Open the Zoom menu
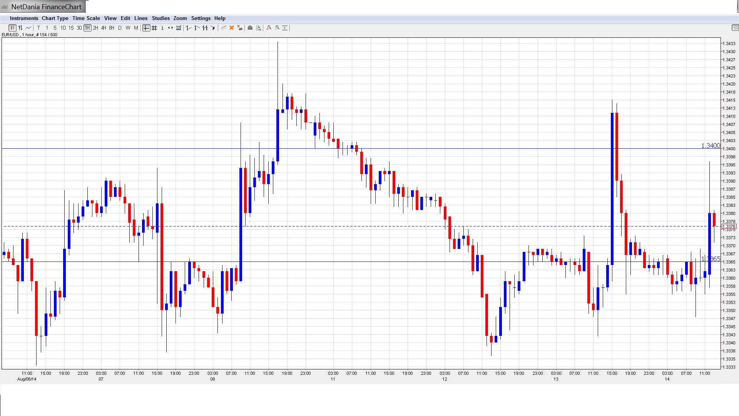Image resolution: width=739 pixels, height=416 pixels. [180, 18]
